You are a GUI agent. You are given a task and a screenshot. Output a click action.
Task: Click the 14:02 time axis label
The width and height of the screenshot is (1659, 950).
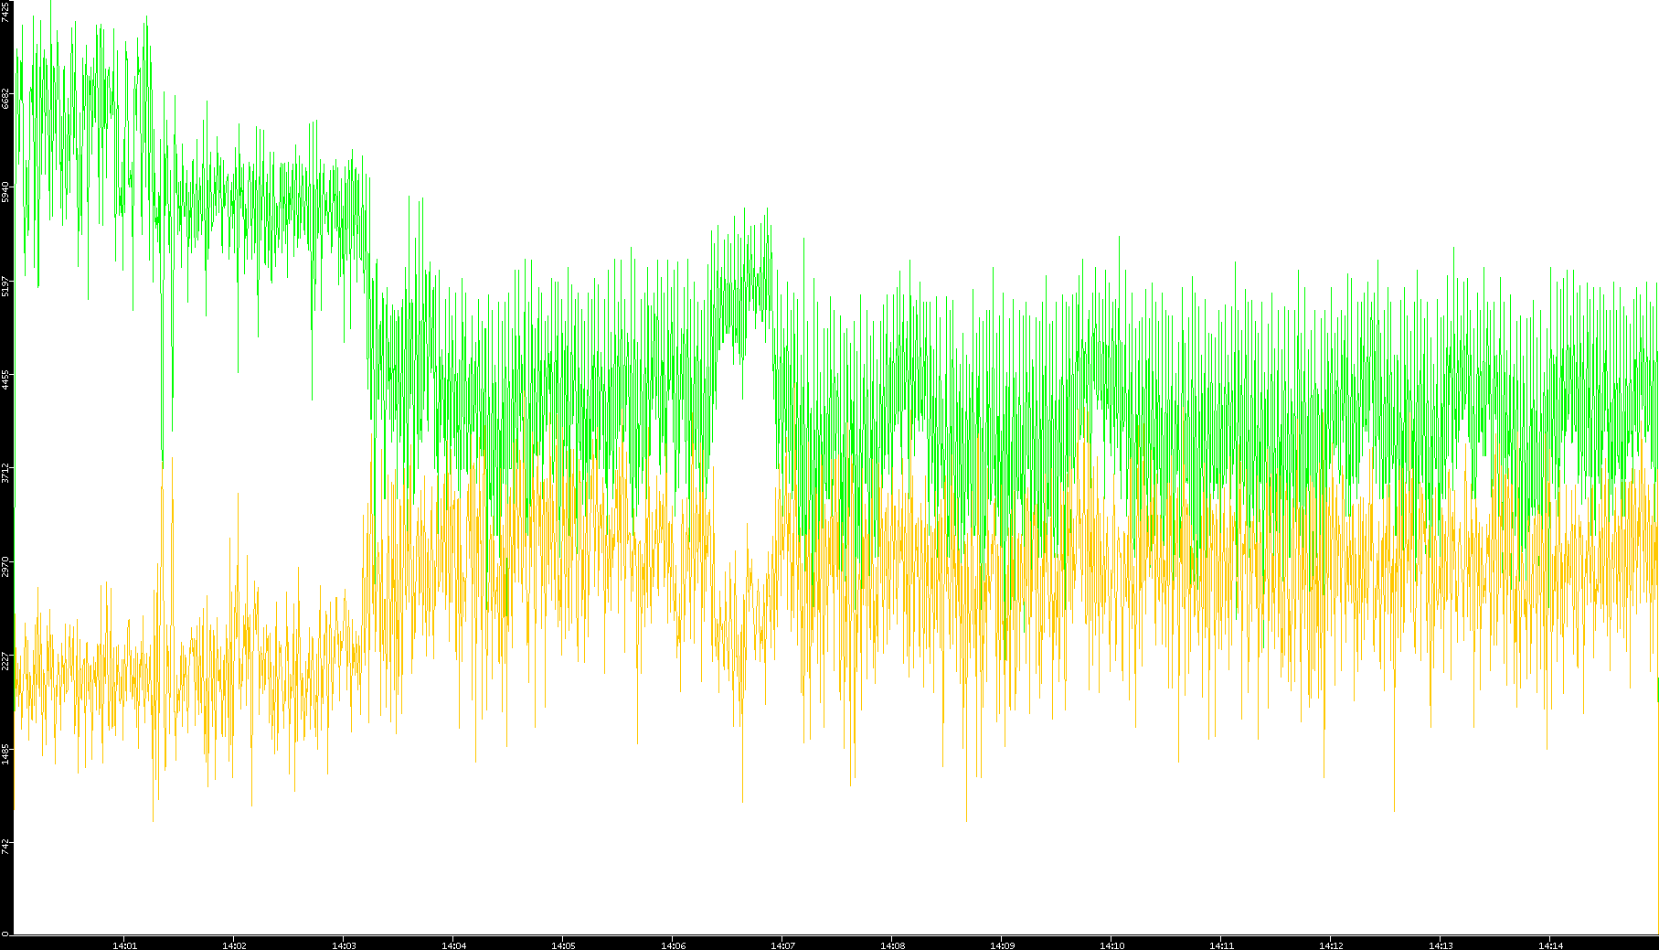pos(234,945)
